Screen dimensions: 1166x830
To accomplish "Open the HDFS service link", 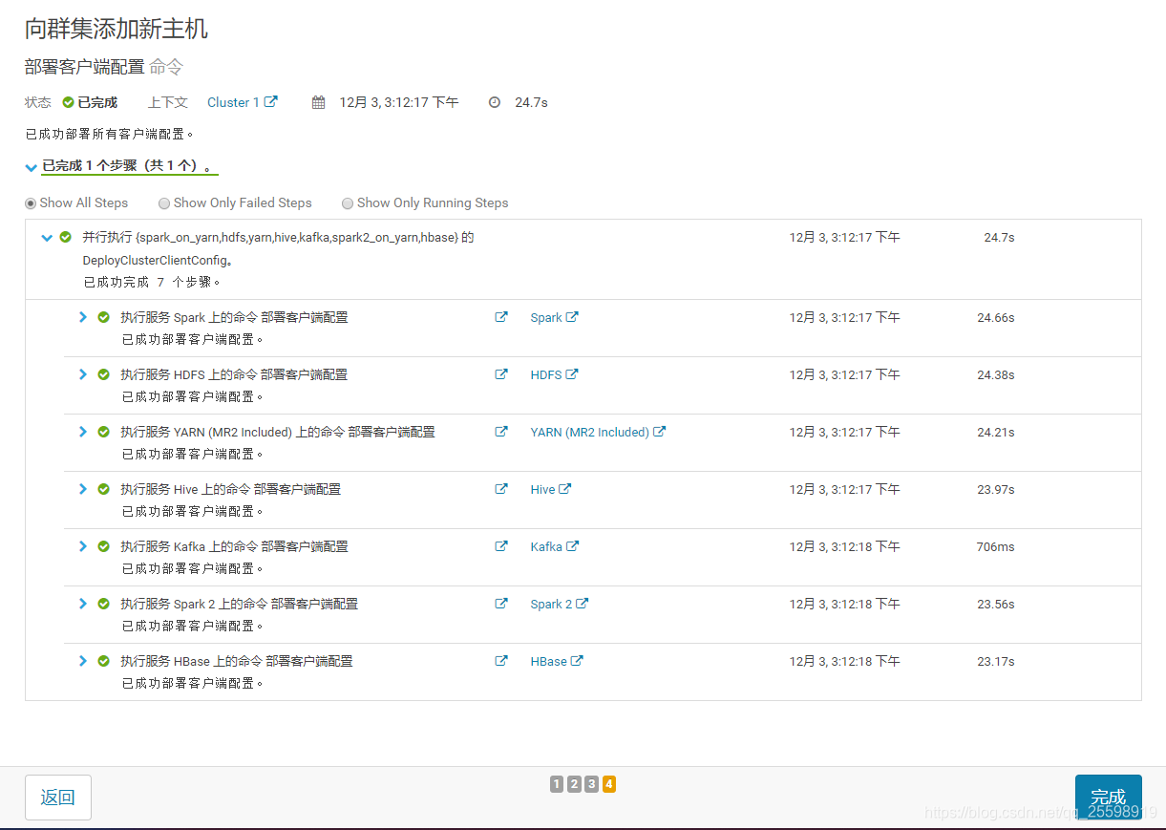I will (554, 375).
